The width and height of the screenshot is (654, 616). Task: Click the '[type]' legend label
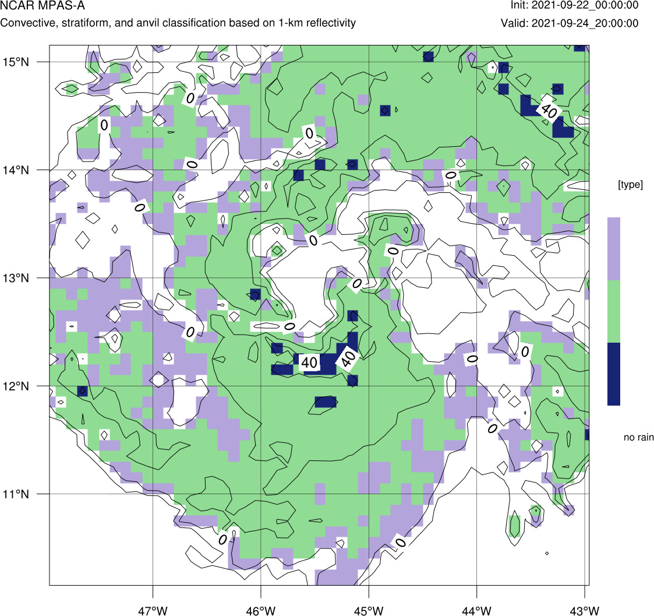pos(630,185)
